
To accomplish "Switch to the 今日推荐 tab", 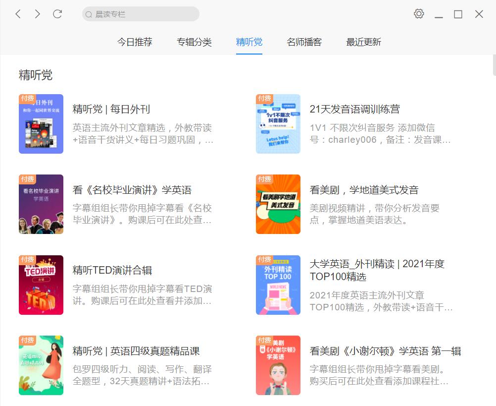I will tap(135, 42).
